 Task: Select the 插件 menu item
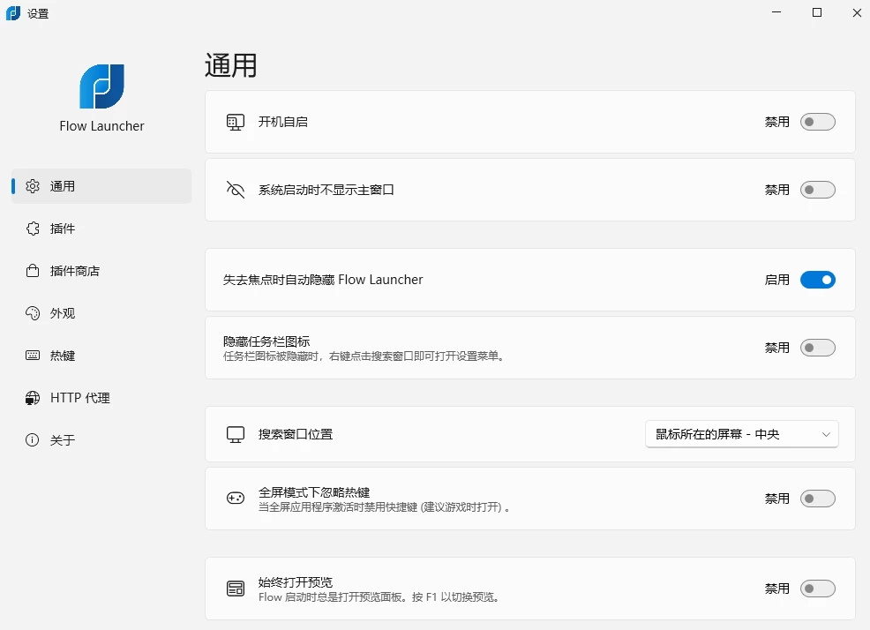point(62,228)
